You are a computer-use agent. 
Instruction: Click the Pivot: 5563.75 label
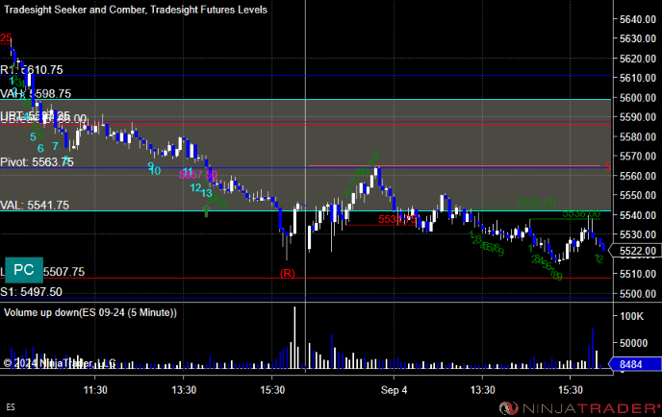point(37,162)
